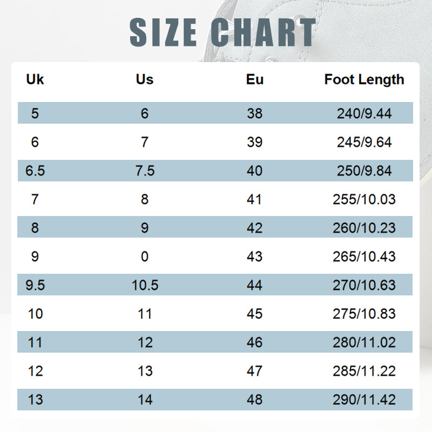Select Eu size 43 cell
The height and width of the screenshot is (432, 432).
255,256
